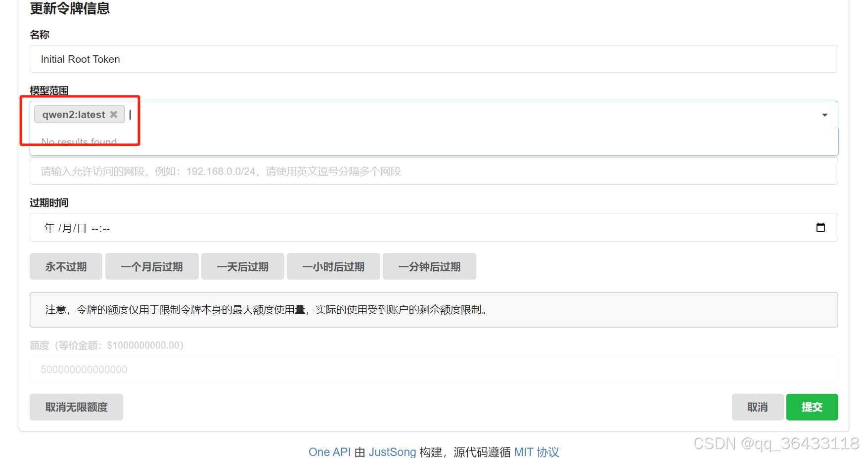
Task: Submit the form via 提交 button
Action: click(812, 407)
